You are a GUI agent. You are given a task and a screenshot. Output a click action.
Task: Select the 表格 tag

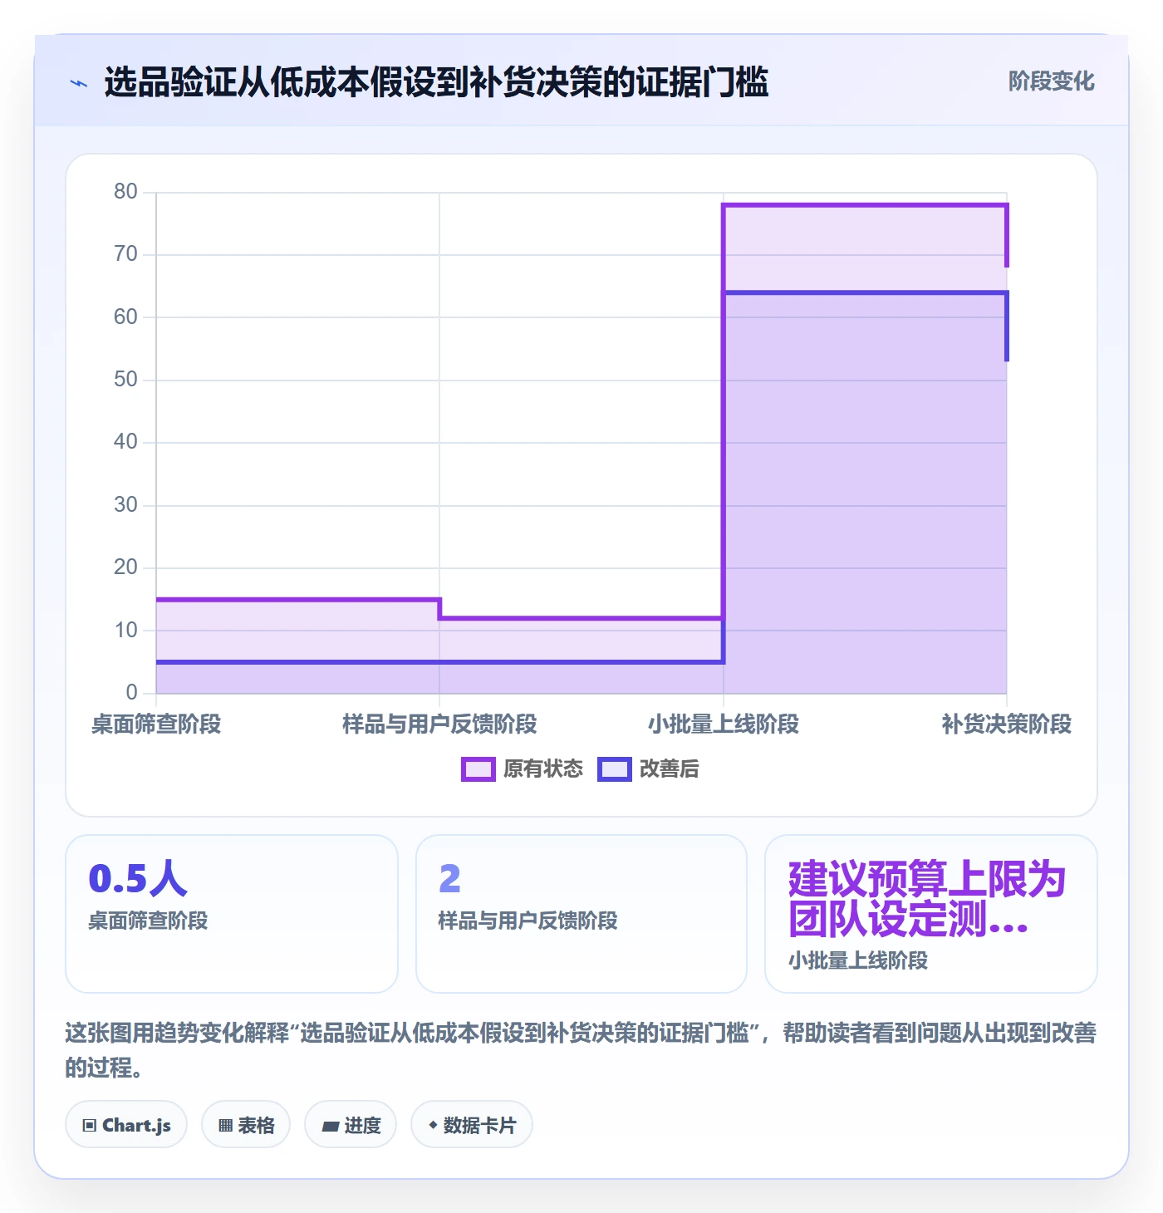246,1125
